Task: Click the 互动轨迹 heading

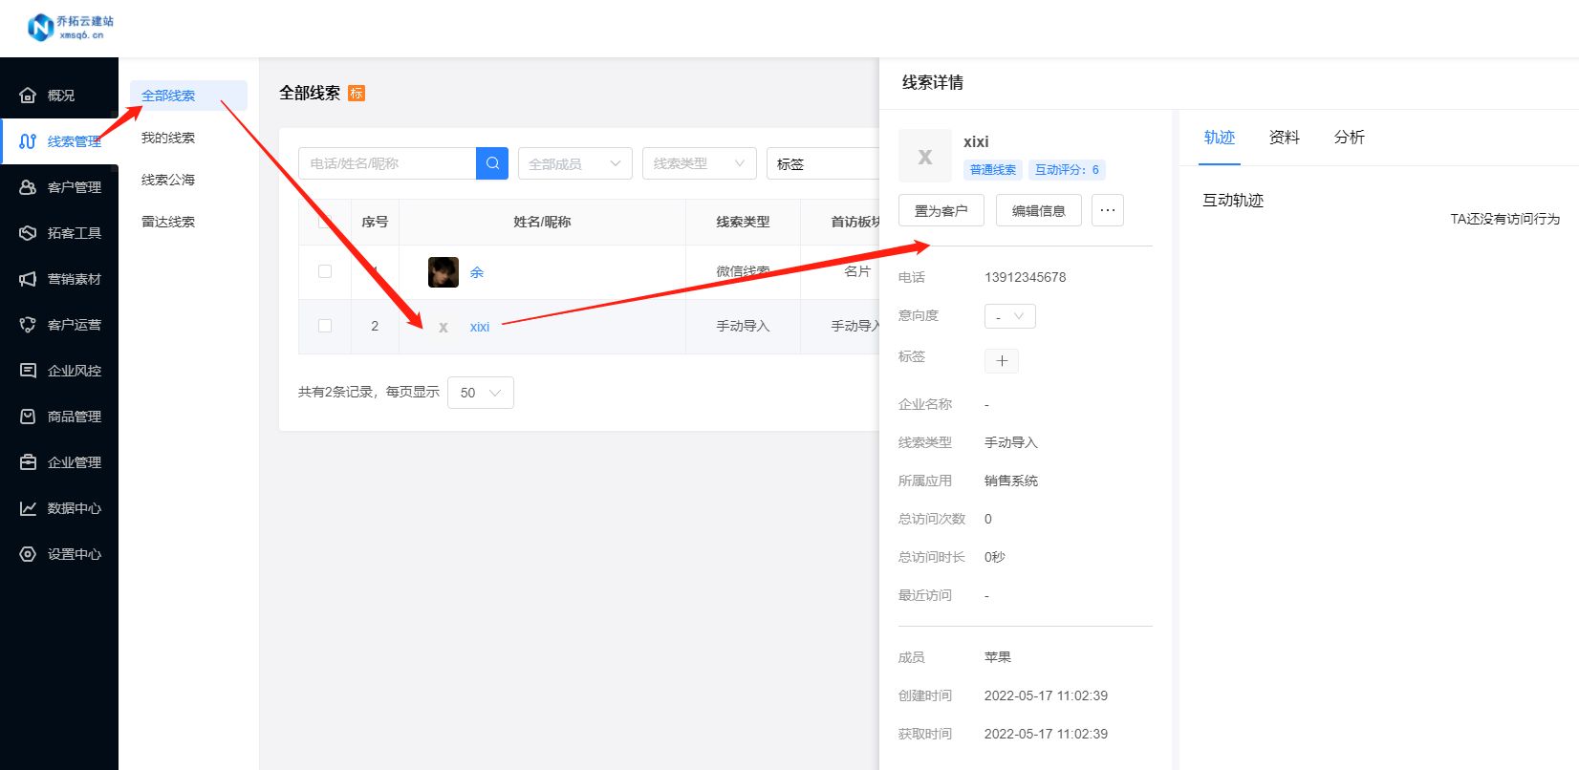Action: pyautogui.click(x=1233, y=201)
